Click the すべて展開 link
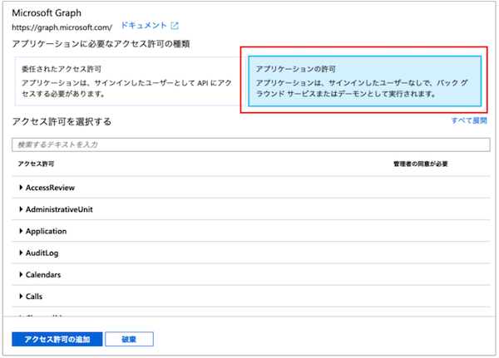 pos(469,120)
